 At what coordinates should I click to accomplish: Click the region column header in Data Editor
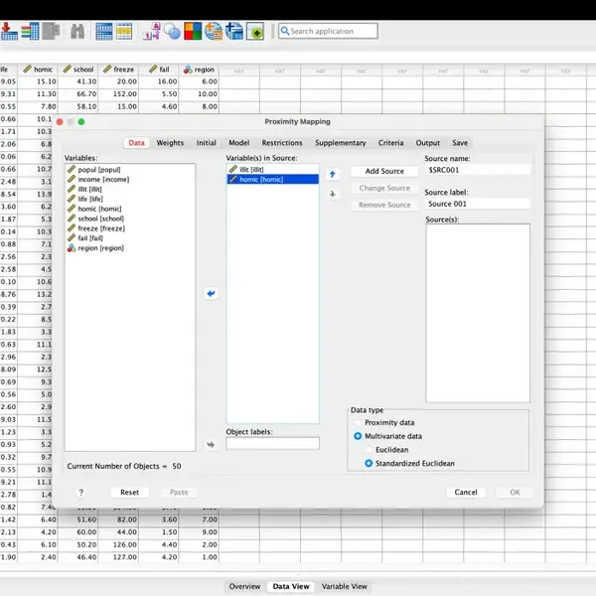click(200, 70)
